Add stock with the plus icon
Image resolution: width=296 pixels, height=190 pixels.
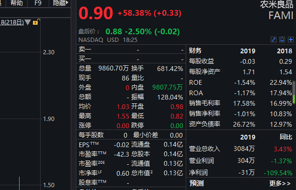[x=291, y=40]
